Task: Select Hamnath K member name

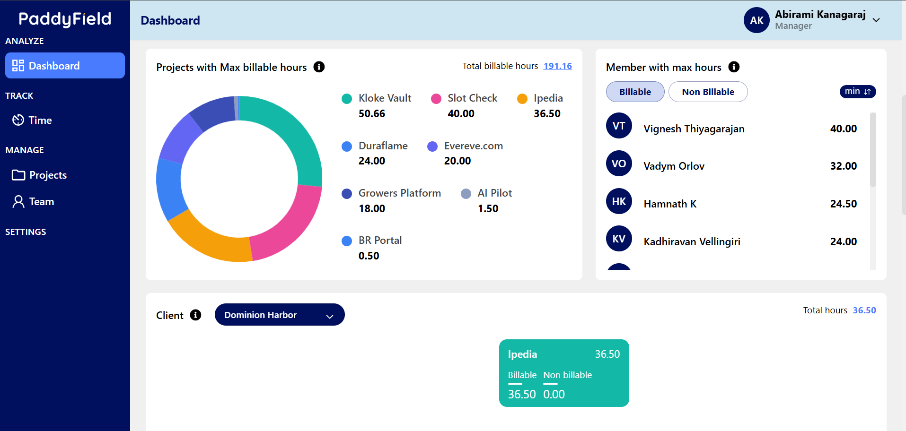Action: (x=670, y=204)
